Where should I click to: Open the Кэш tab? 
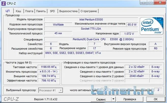18,11
